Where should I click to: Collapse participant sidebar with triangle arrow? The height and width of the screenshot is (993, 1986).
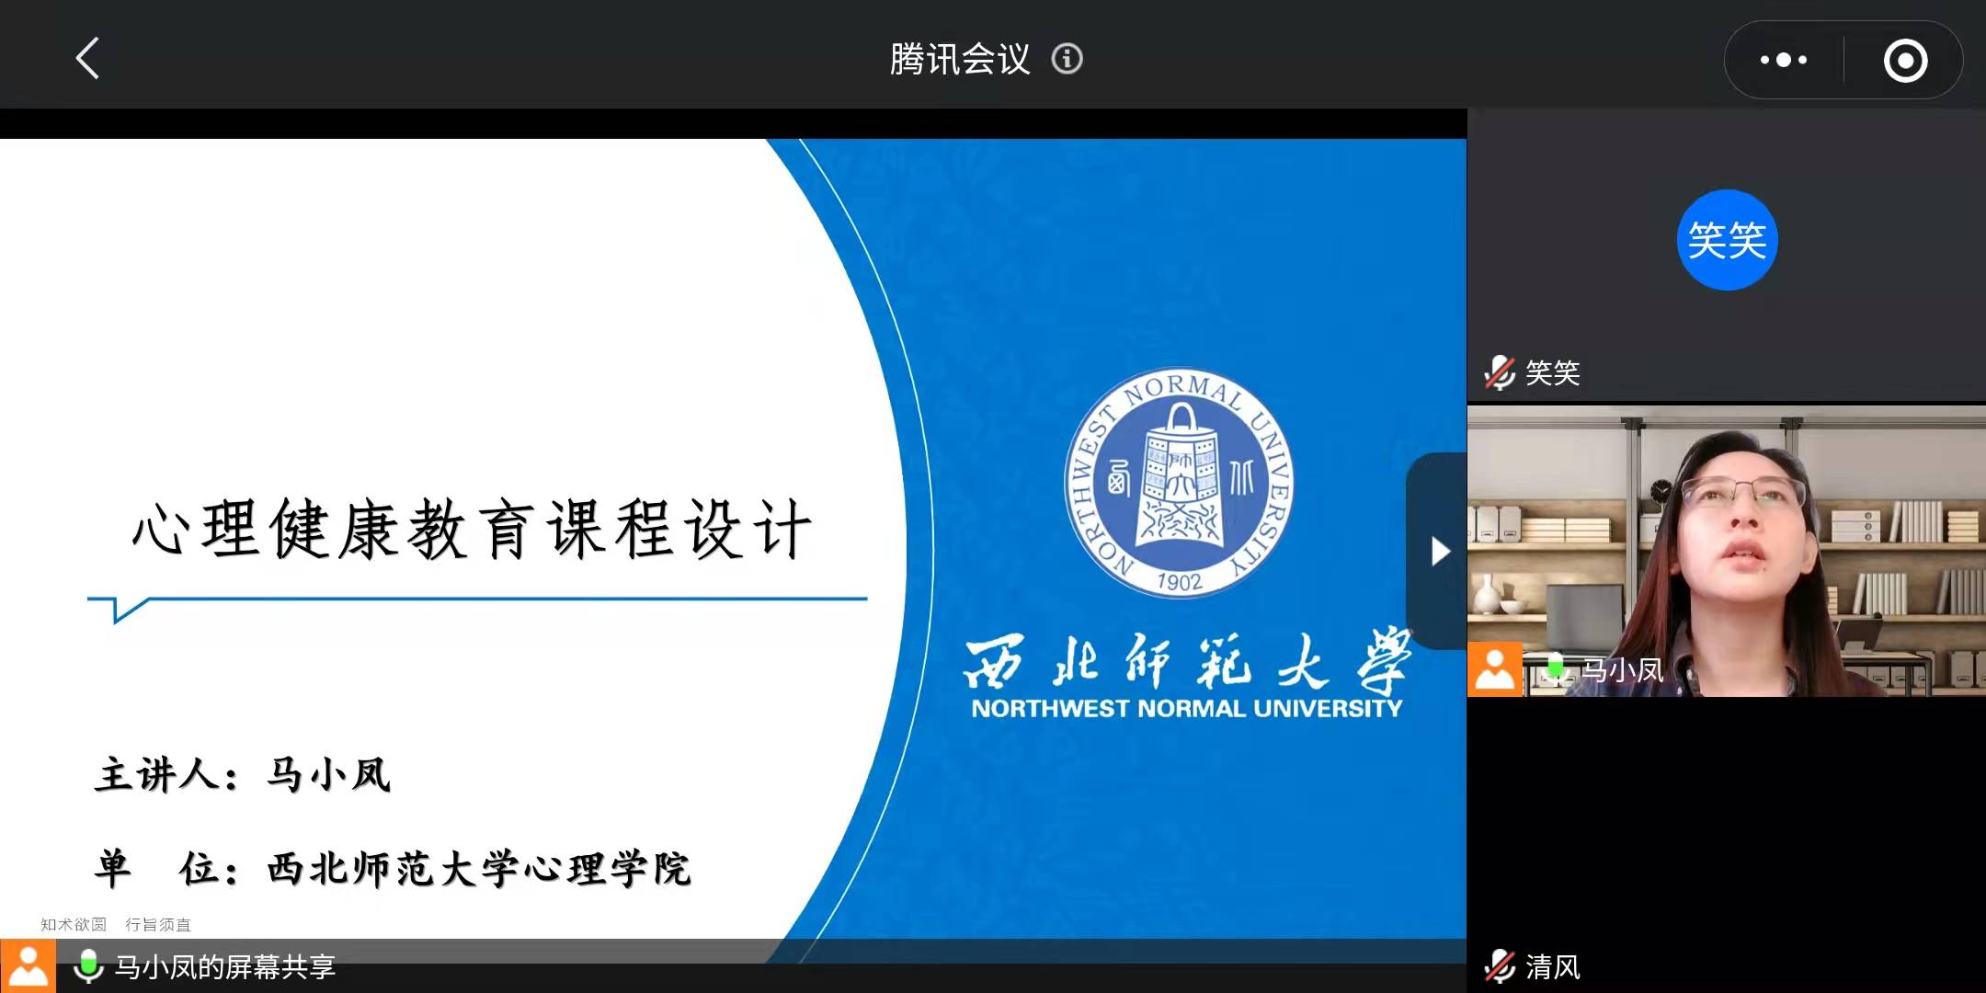click(x=1439, y=551)
